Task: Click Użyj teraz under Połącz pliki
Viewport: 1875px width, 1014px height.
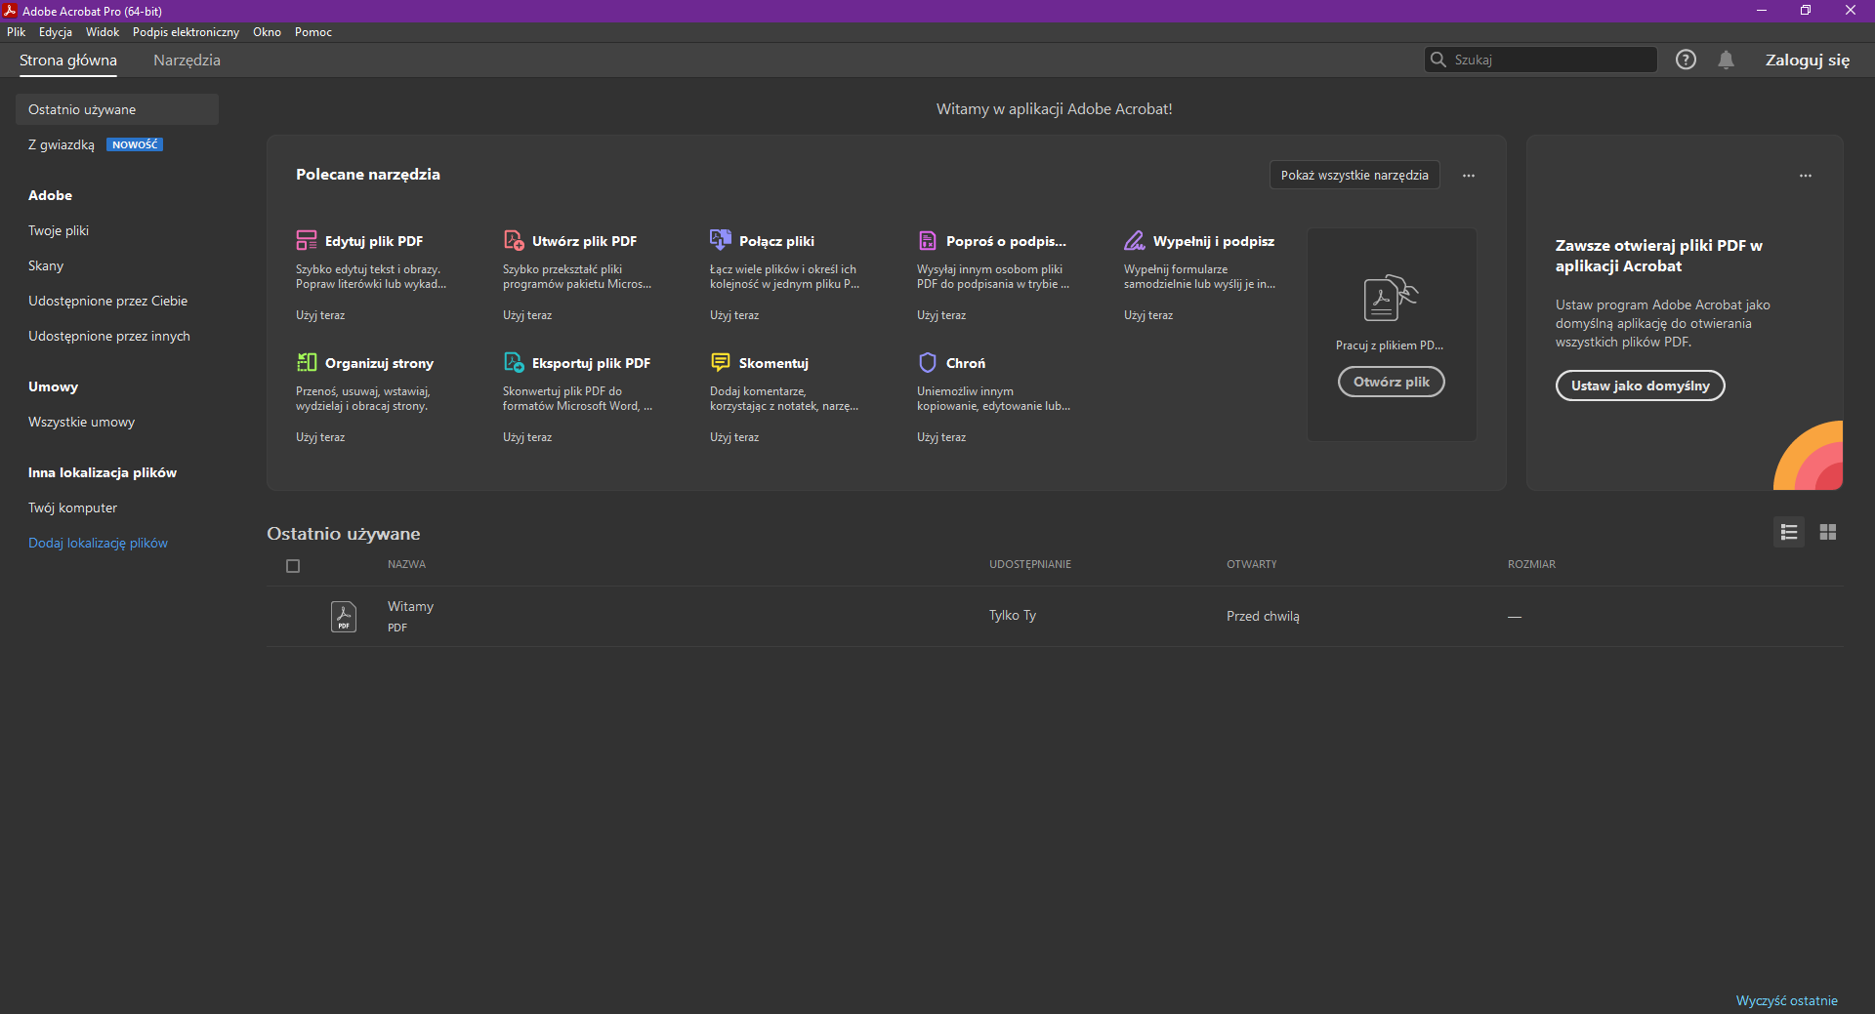Action: click(x=734, y=315)
